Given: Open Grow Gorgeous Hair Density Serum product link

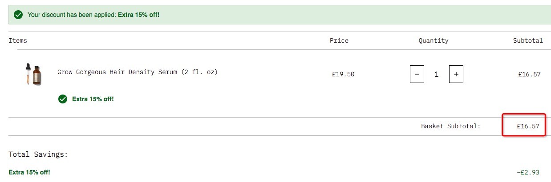Looking at the screenshot, I should 138,72.
